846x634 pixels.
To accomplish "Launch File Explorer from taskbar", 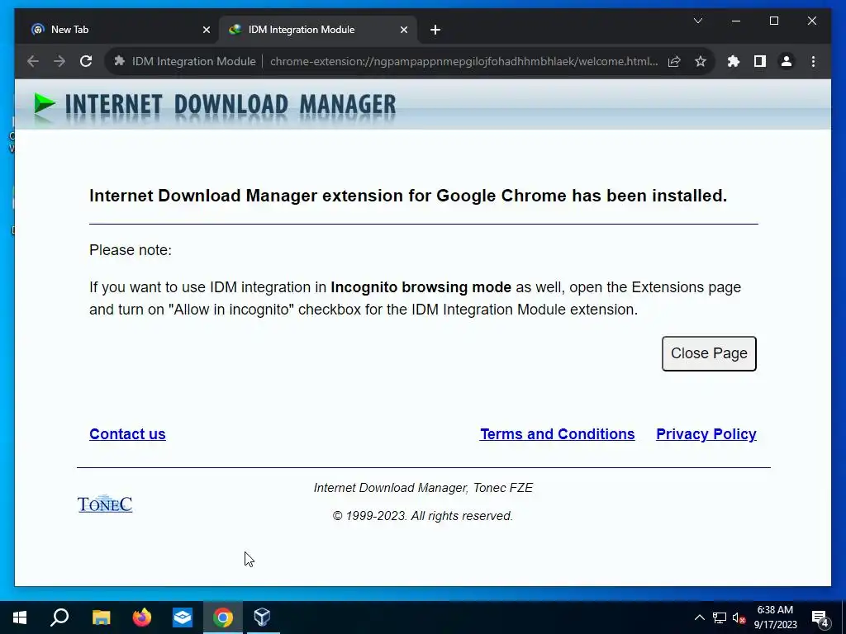I will point(101,617).
